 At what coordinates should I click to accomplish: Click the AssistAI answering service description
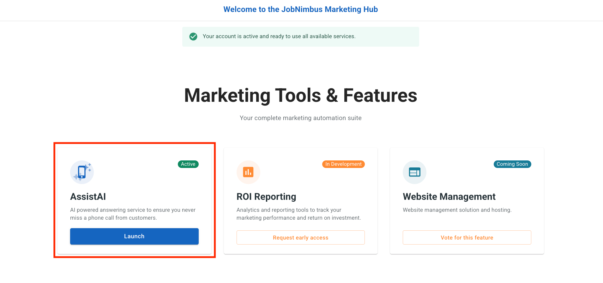[x=133, y=214]
